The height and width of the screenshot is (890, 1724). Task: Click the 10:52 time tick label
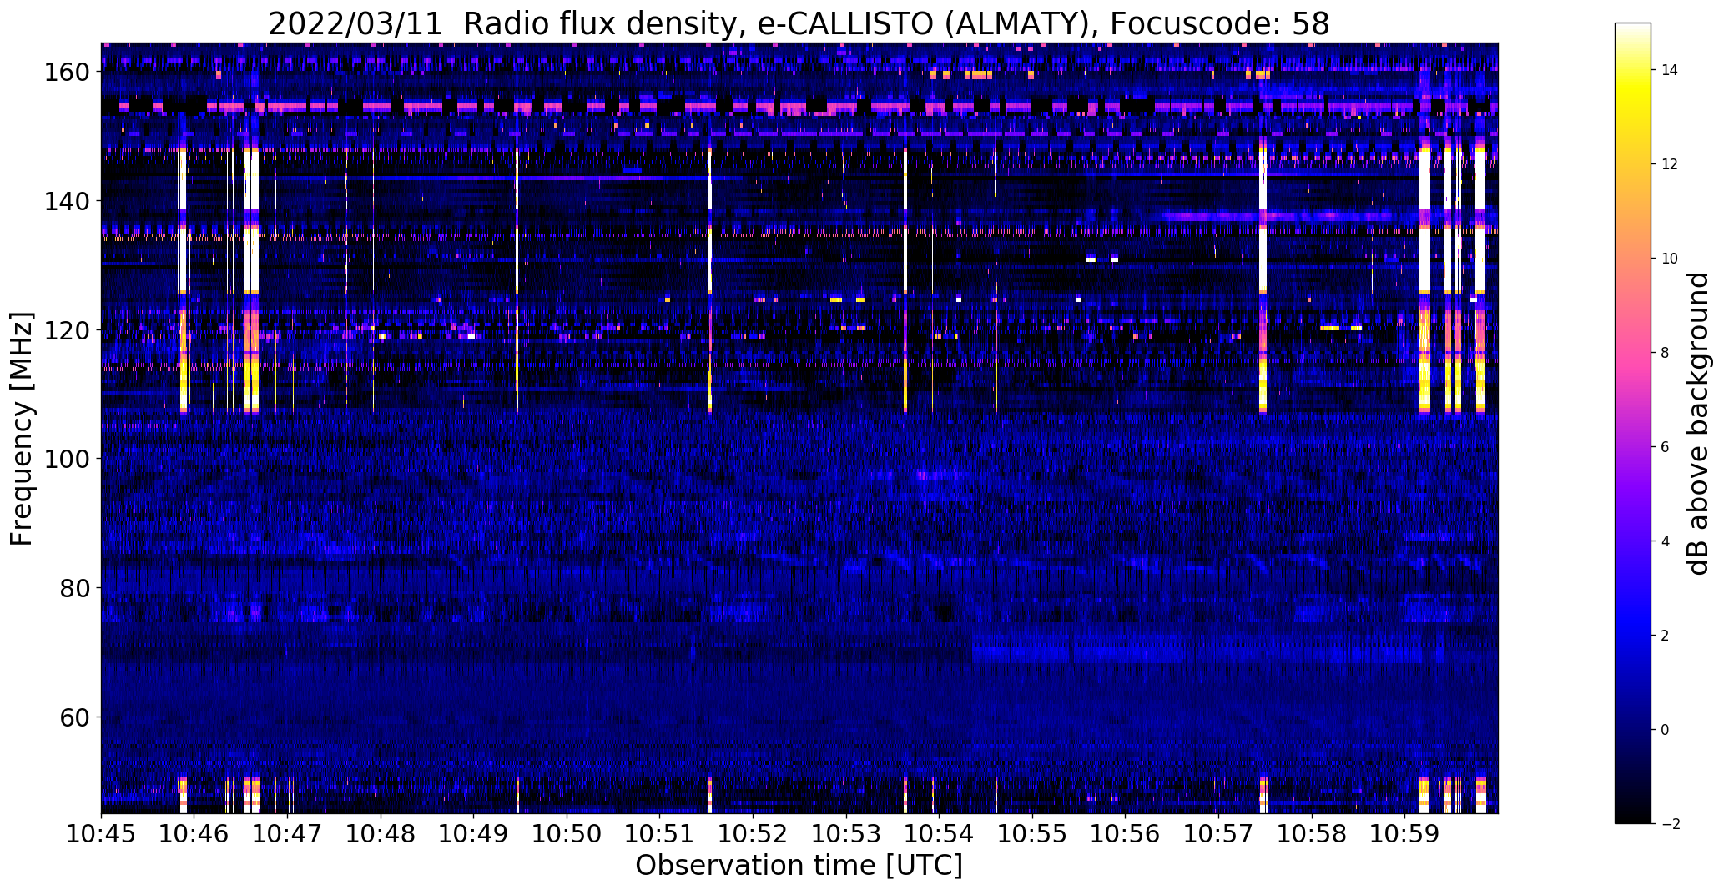click(753, 834)
